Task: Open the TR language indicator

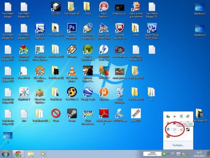Action: pyautogui.click(x=172, y=153)
